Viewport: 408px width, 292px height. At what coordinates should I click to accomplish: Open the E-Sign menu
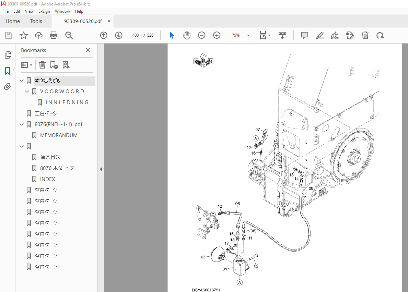pos(44,11)
